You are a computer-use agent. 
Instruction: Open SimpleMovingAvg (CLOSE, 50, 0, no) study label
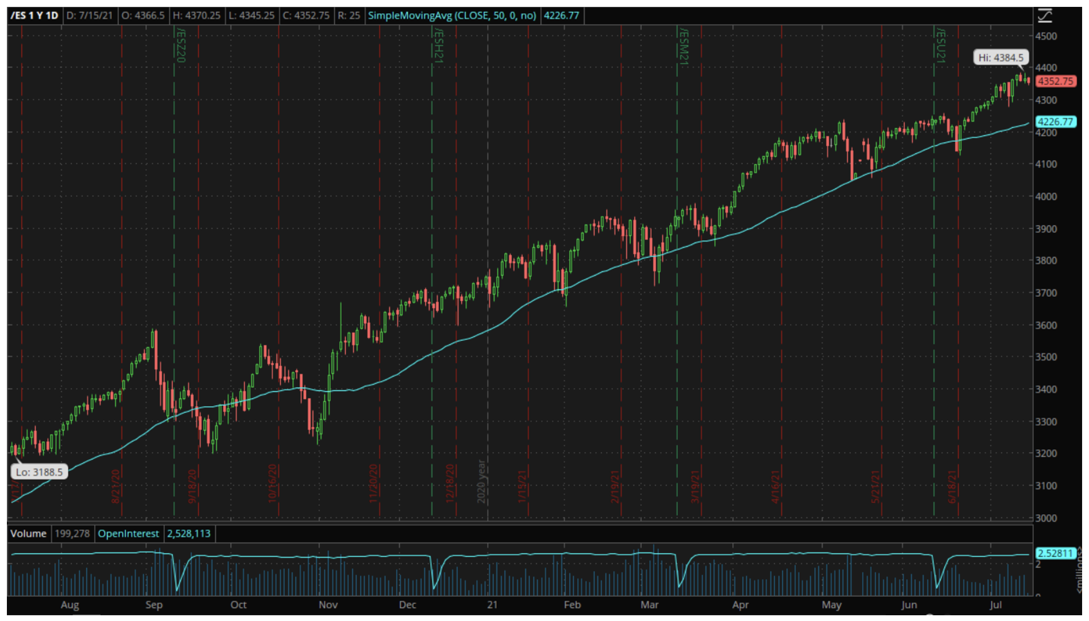(452, 15)
